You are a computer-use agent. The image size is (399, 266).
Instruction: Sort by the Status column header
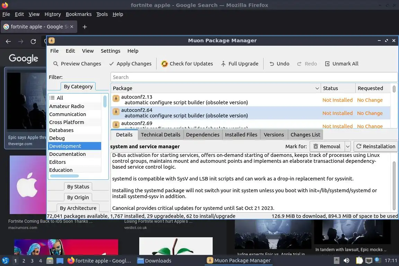click(x=338, y=88)
